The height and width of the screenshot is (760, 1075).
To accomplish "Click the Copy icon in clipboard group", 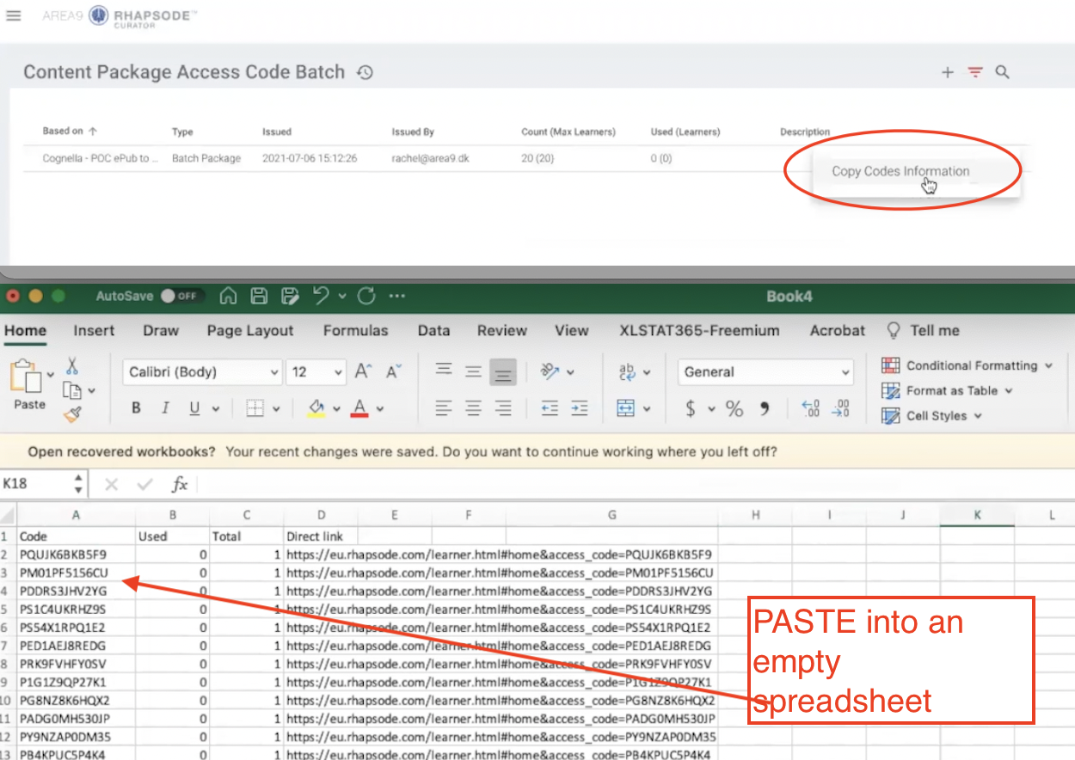I will coord(72,390).
